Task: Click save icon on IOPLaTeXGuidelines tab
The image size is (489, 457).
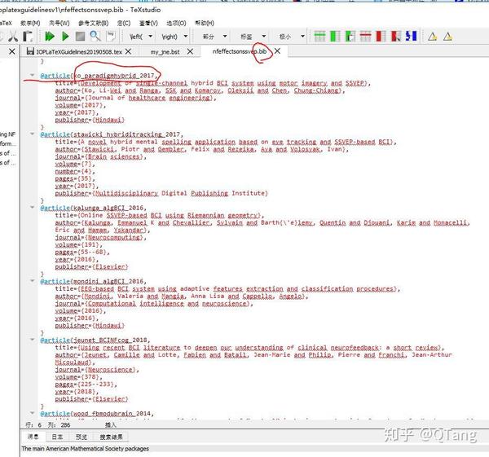Action: [30, 51]
